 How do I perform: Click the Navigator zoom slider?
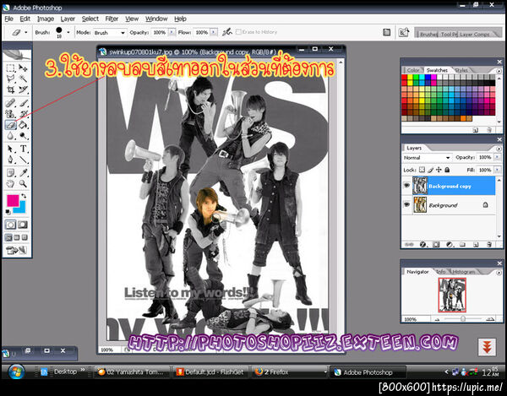463,319
